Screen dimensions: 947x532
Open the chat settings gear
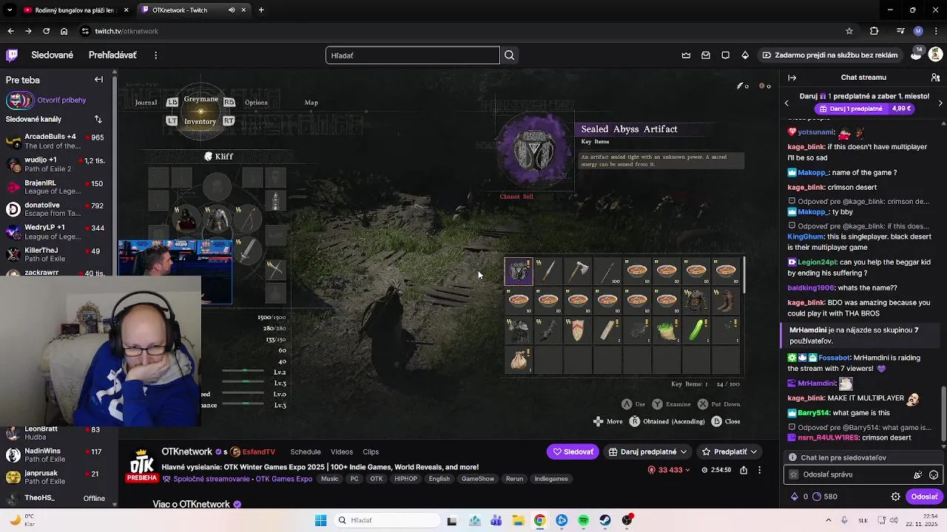tap(895, 497)
